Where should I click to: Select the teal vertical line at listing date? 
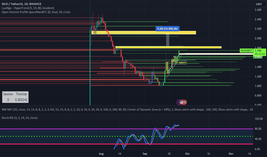click(x=90, y=68)
